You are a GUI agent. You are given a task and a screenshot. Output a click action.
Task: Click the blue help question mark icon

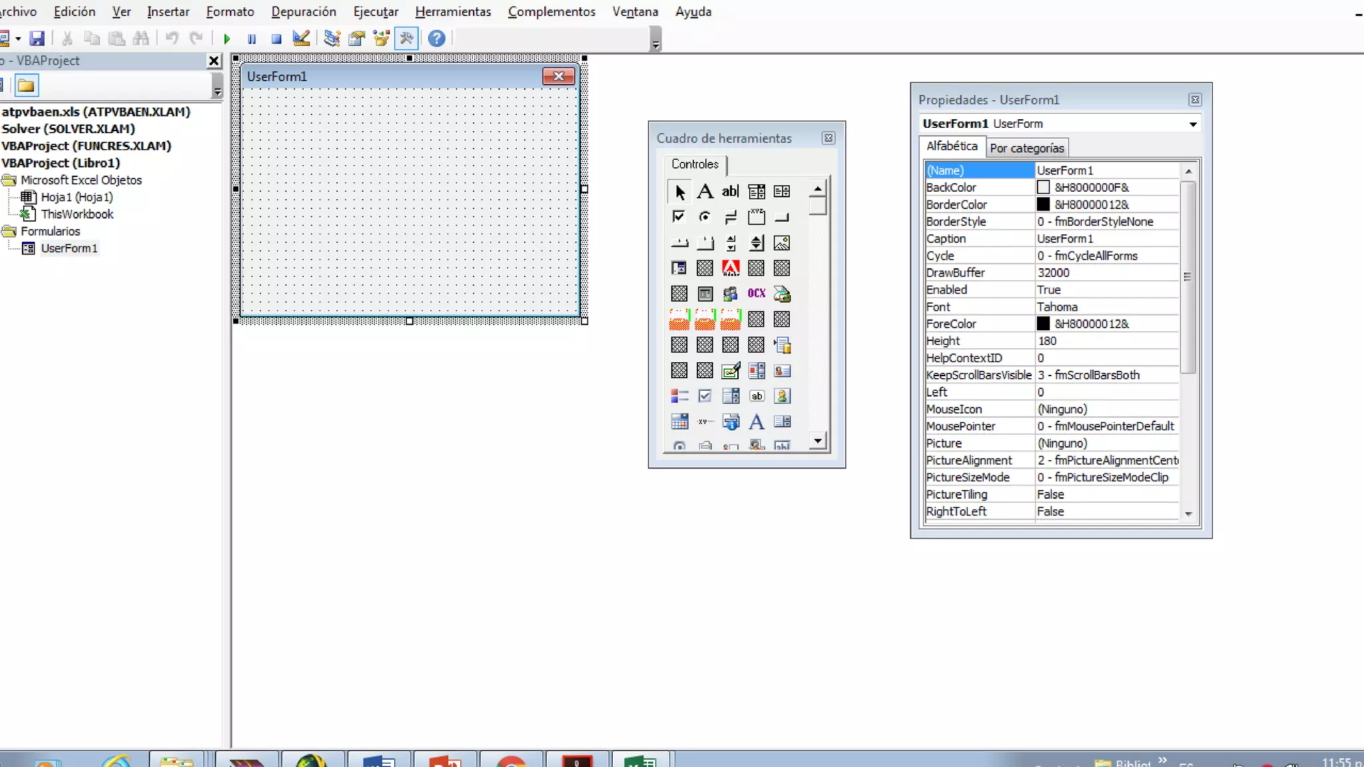pos(436,39)
